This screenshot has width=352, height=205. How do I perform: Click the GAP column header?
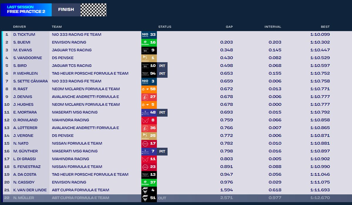[x=229, y=27]
